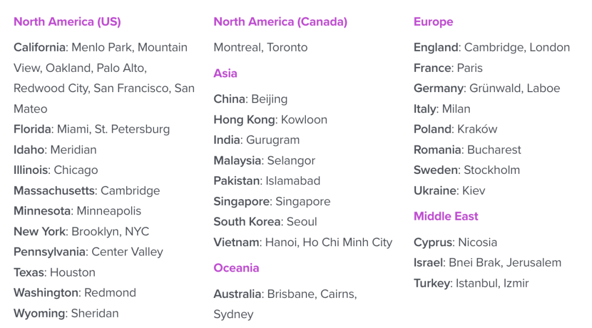Select the Vietnam country label

[x=236, y=242]
